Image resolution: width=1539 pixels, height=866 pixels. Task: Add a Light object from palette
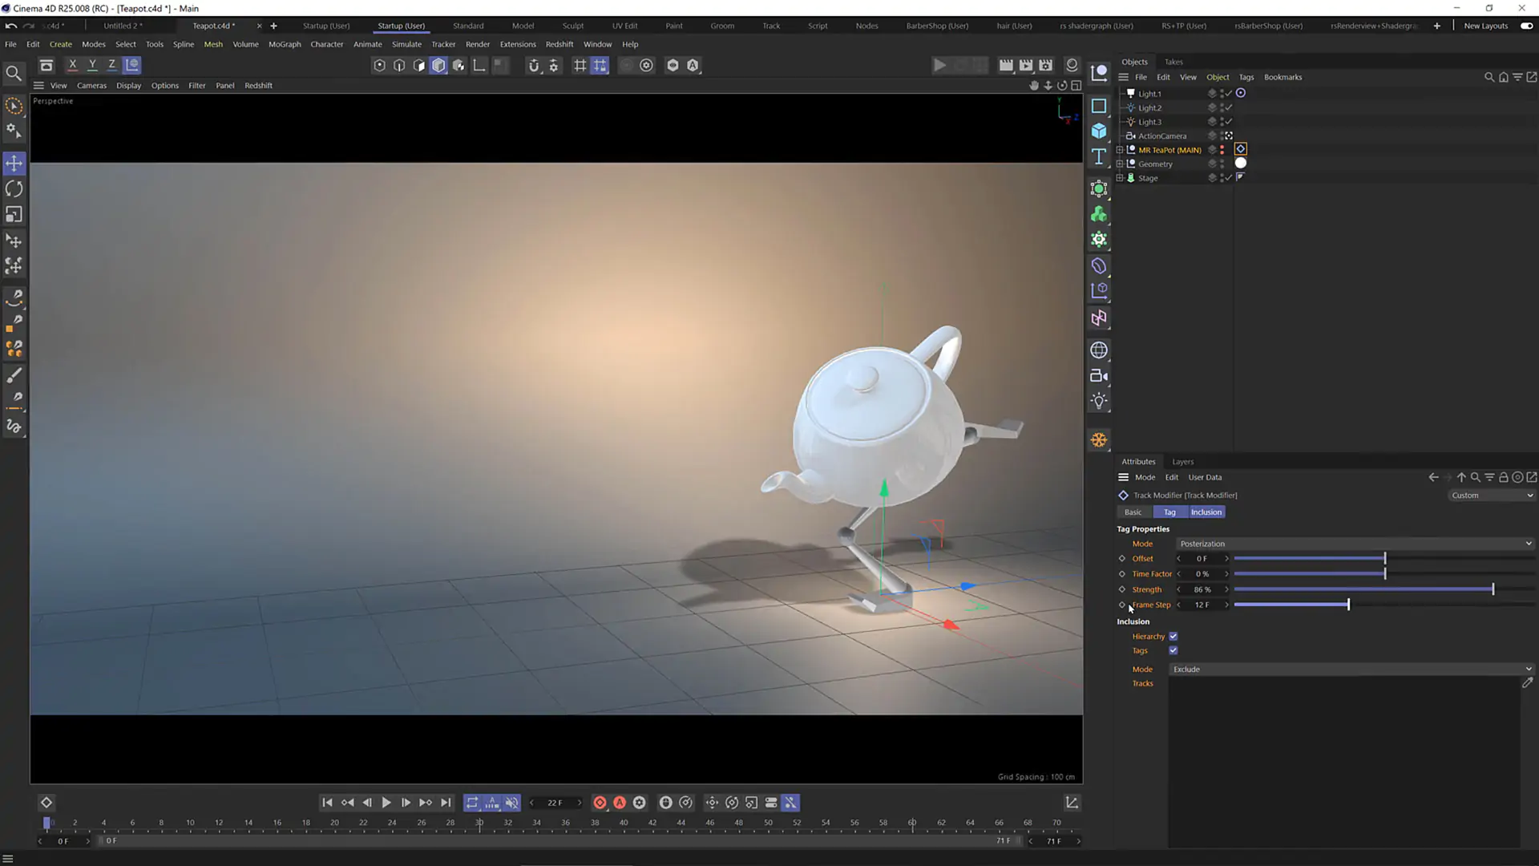click(x=1099, y=402)
